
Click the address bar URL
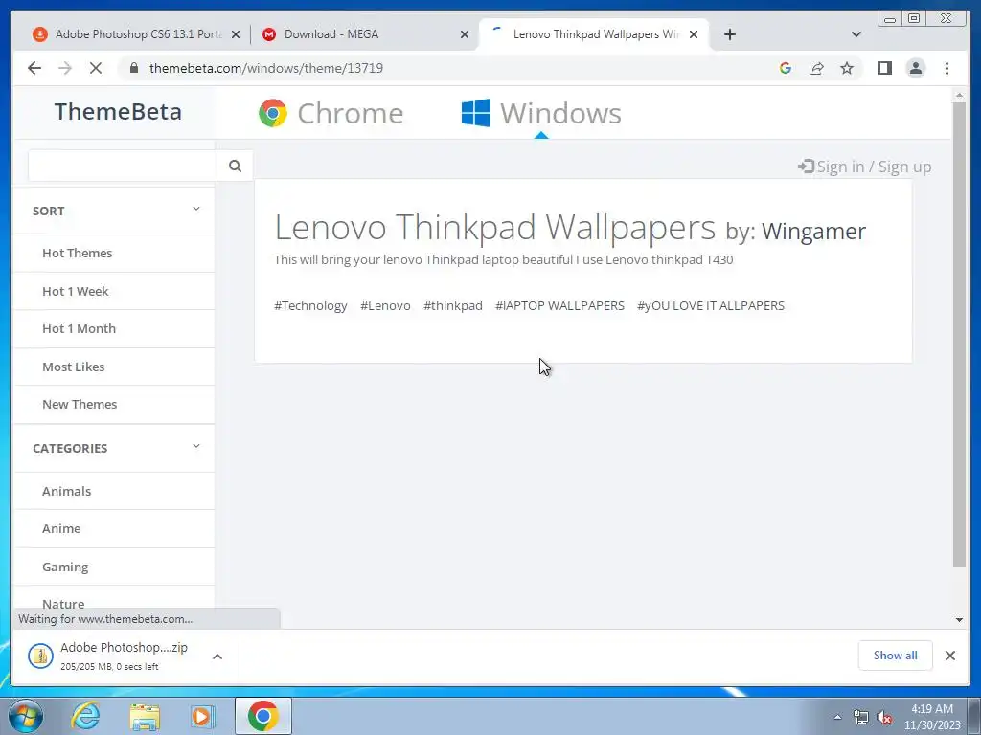point(266,68)
